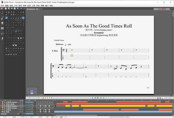Open the 帮助 (Help) menu
This screenshot has width=174, height=118.
[x=51, y=5]
